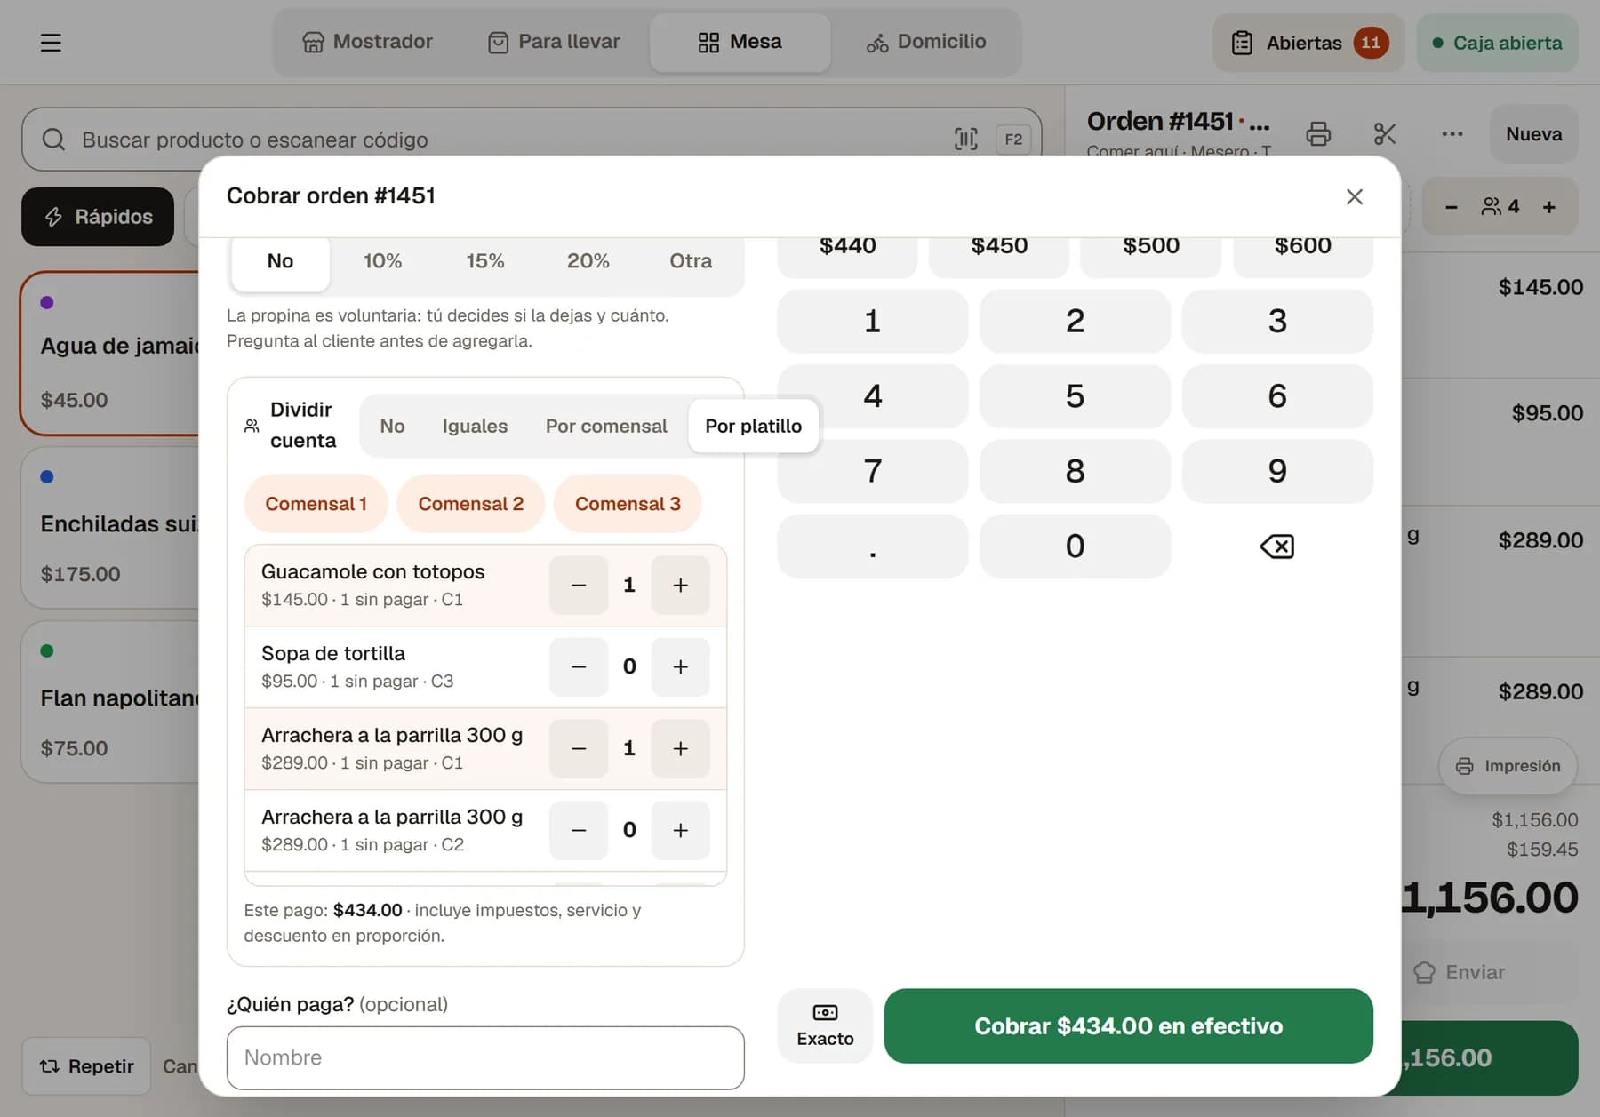Click the backspace key on keypad
This screenshot has height=1117, width=1600.
tap(1276, 546)
